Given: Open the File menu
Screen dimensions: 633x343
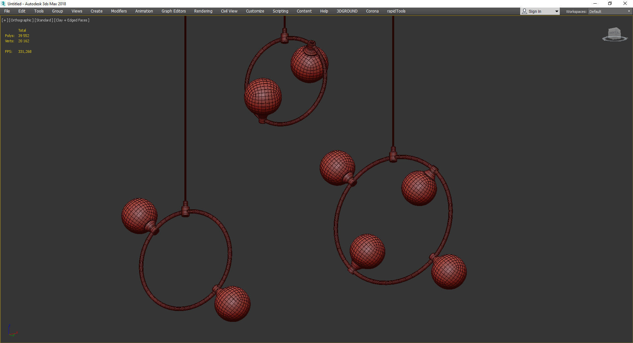Looking at the screenshot, I should click(x=7, y=11).
